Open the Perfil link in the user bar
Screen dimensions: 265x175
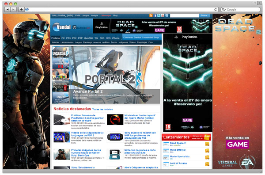tap(78, 15)
